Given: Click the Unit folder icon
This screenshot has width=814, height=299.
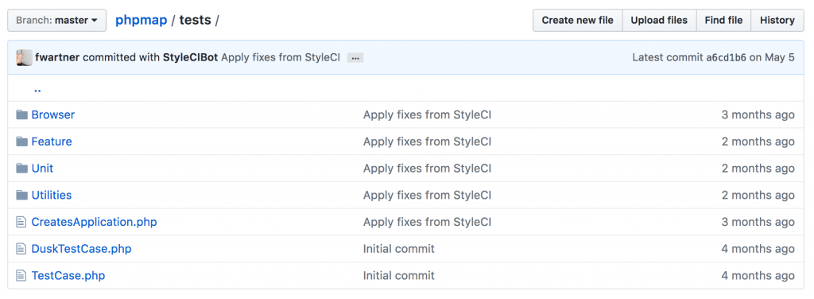Looking at the screenshot, I should tap(21, 169).
